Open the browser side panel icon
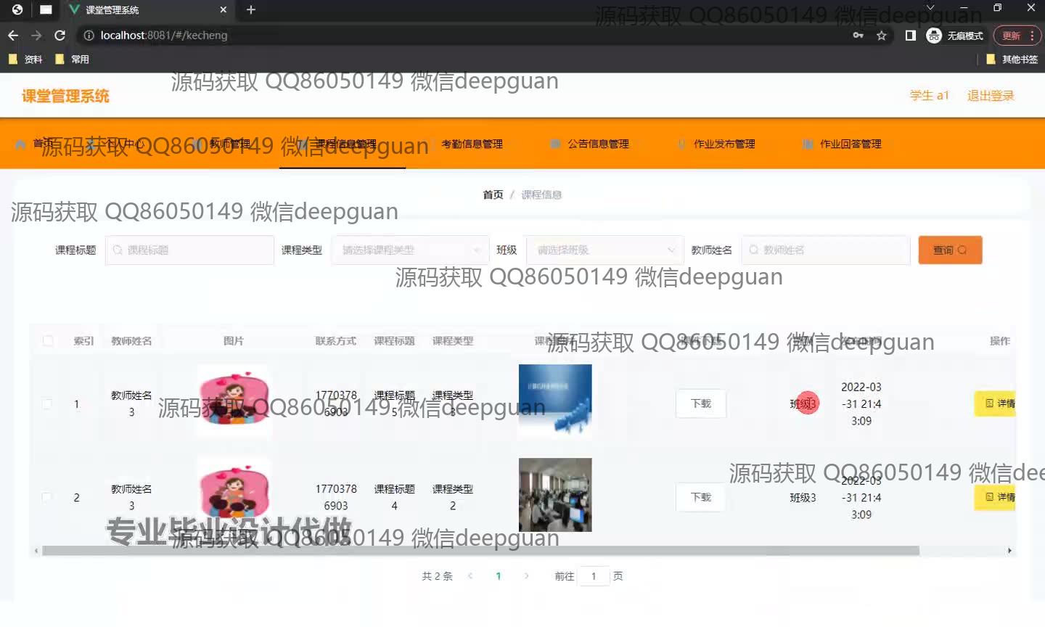Viewport: 1045px width, 627px height. [911, 36]
